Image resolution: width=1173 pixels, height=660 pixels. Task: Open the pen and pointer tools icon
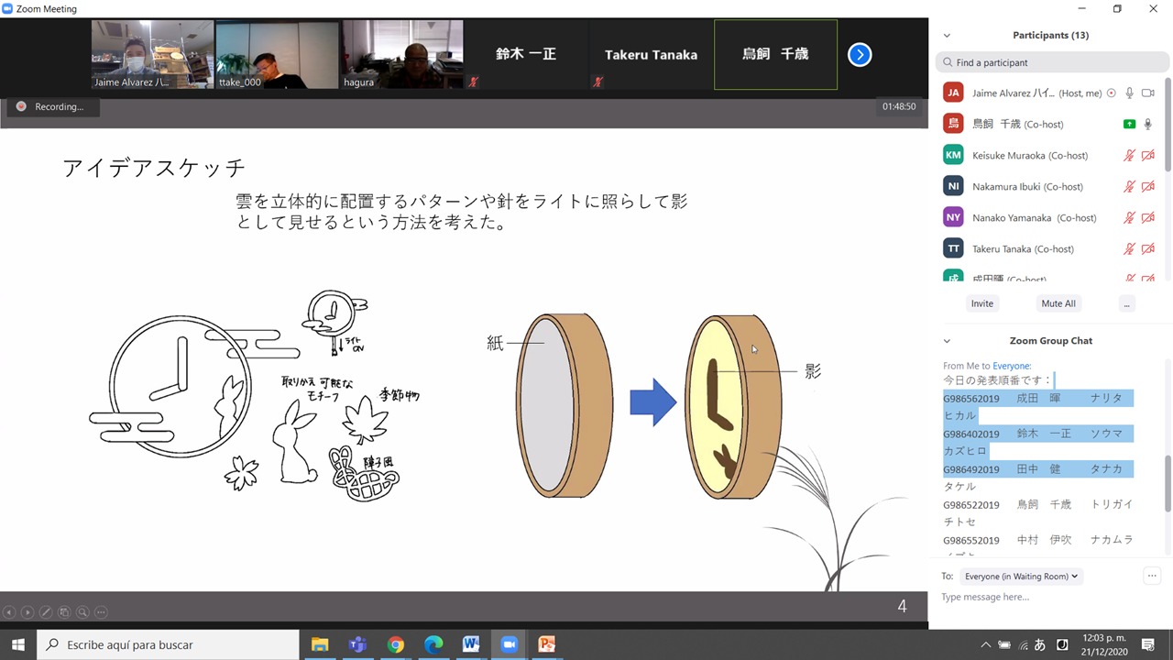coord(46,612)
